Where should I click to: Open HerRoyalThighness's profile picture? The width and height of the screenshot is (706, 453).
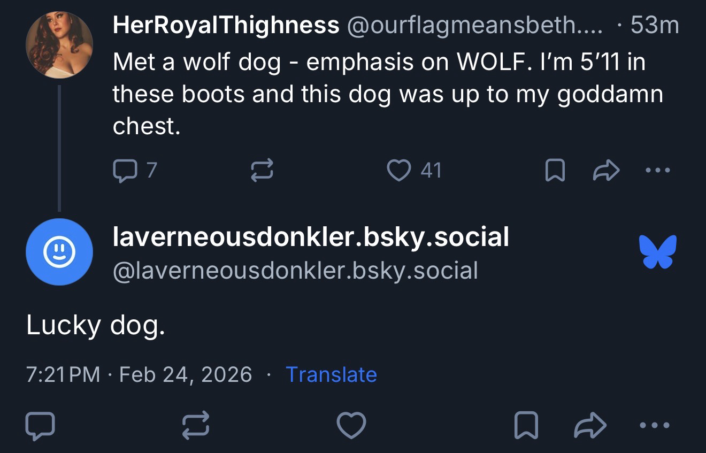coord(59,45)
